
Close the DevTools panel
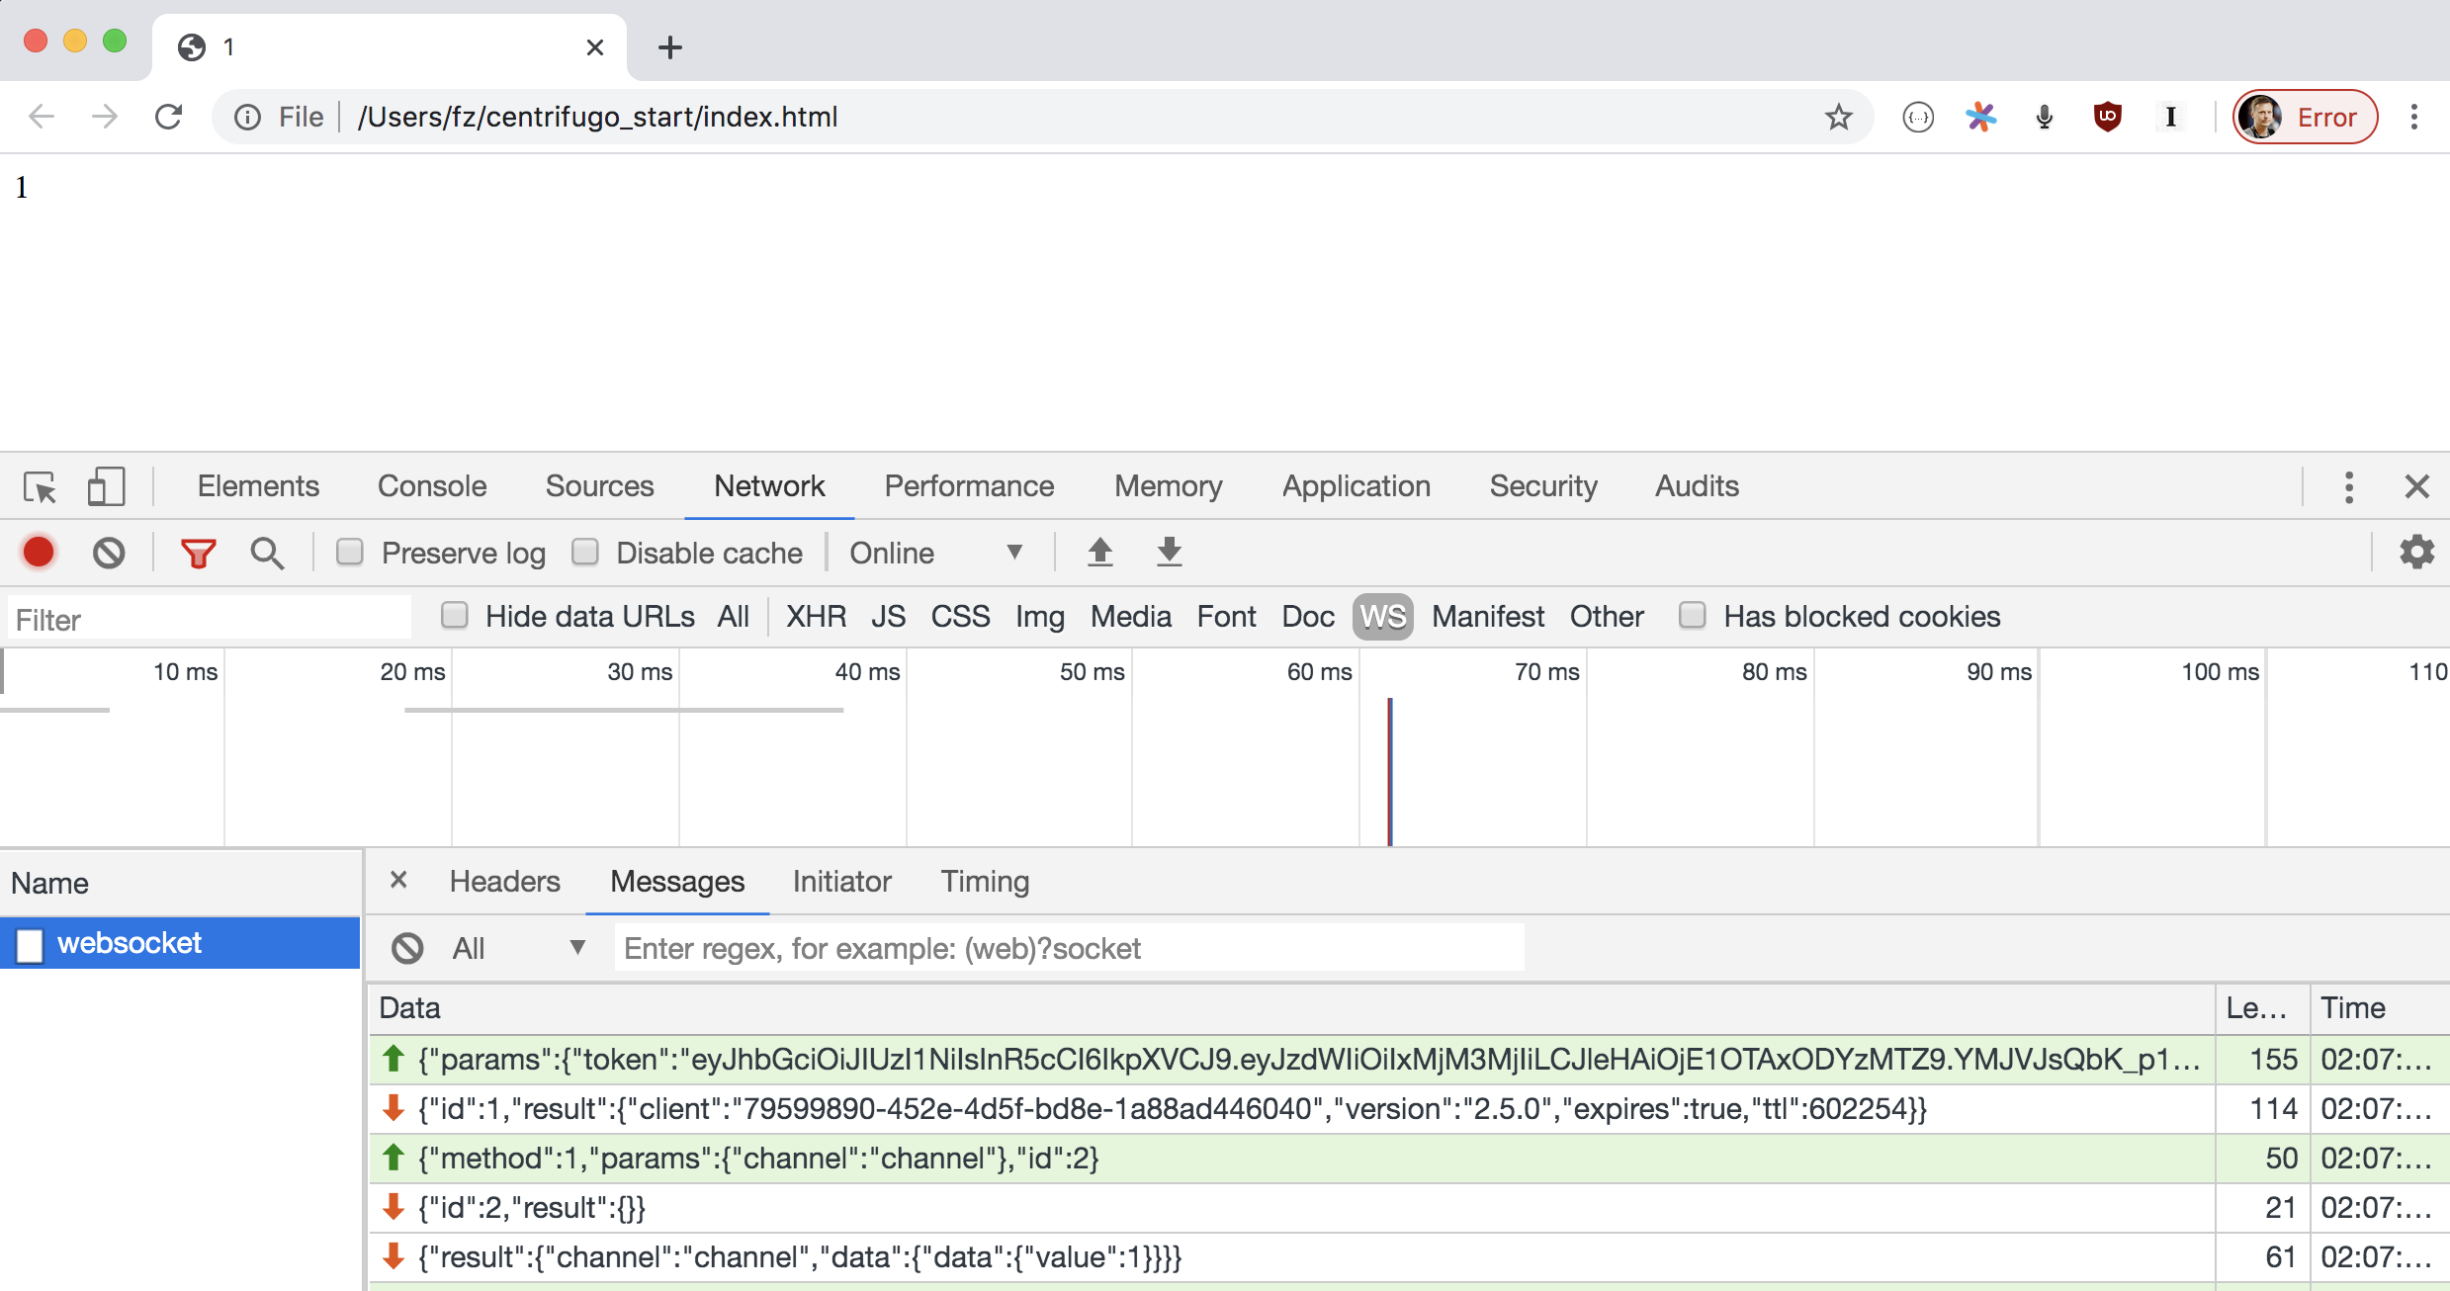coord(2416,486)
